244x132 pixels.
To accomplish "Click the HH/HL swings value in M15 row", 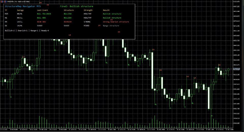I will click(20, 14).
